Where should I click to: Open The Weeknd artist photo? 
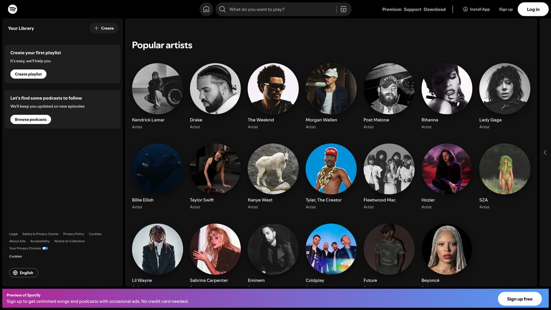[x=273, y=89]
